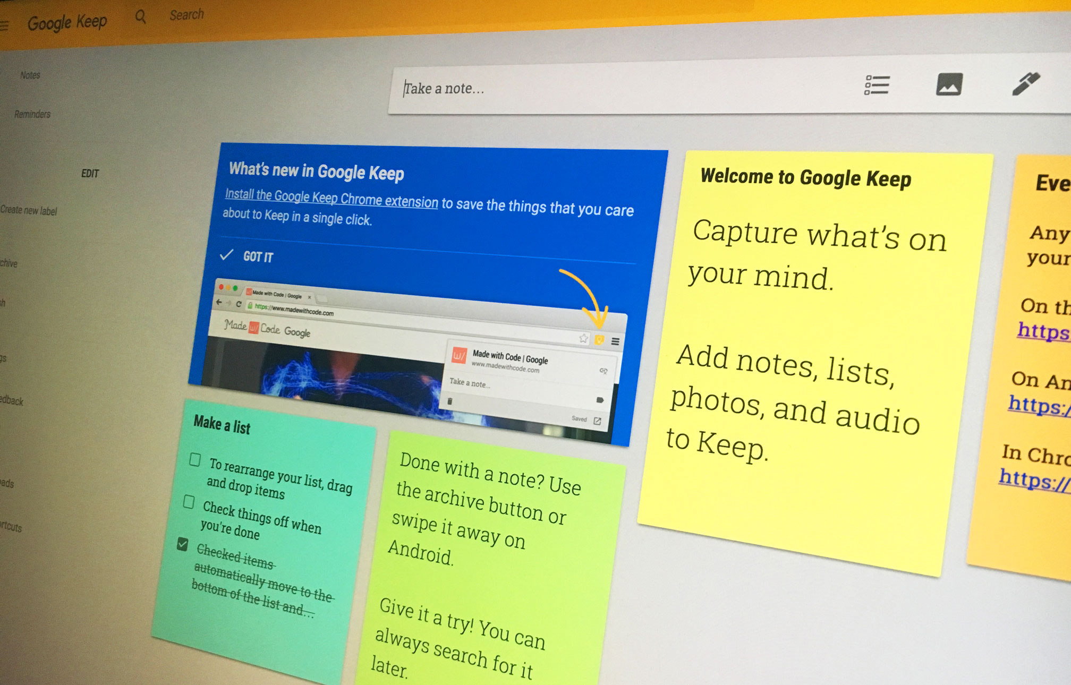Click the hamburger main menu icon

pos(4,25)
